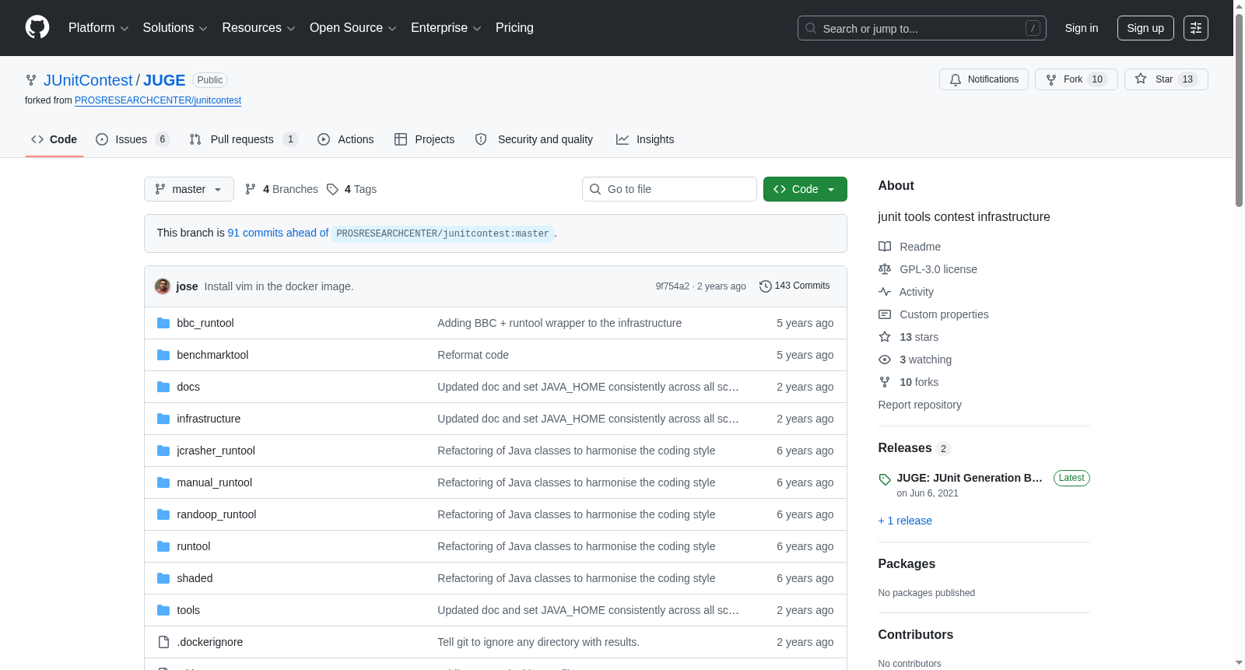Click the Go to file field
This screenshot has width=1245, height=670.
pyautogui.click(x=669, y=189)
